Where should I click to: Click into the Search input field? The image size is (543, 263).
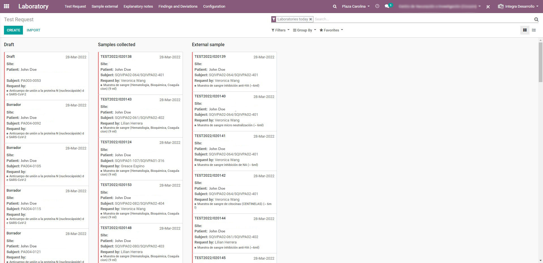[x=423, y=19]
